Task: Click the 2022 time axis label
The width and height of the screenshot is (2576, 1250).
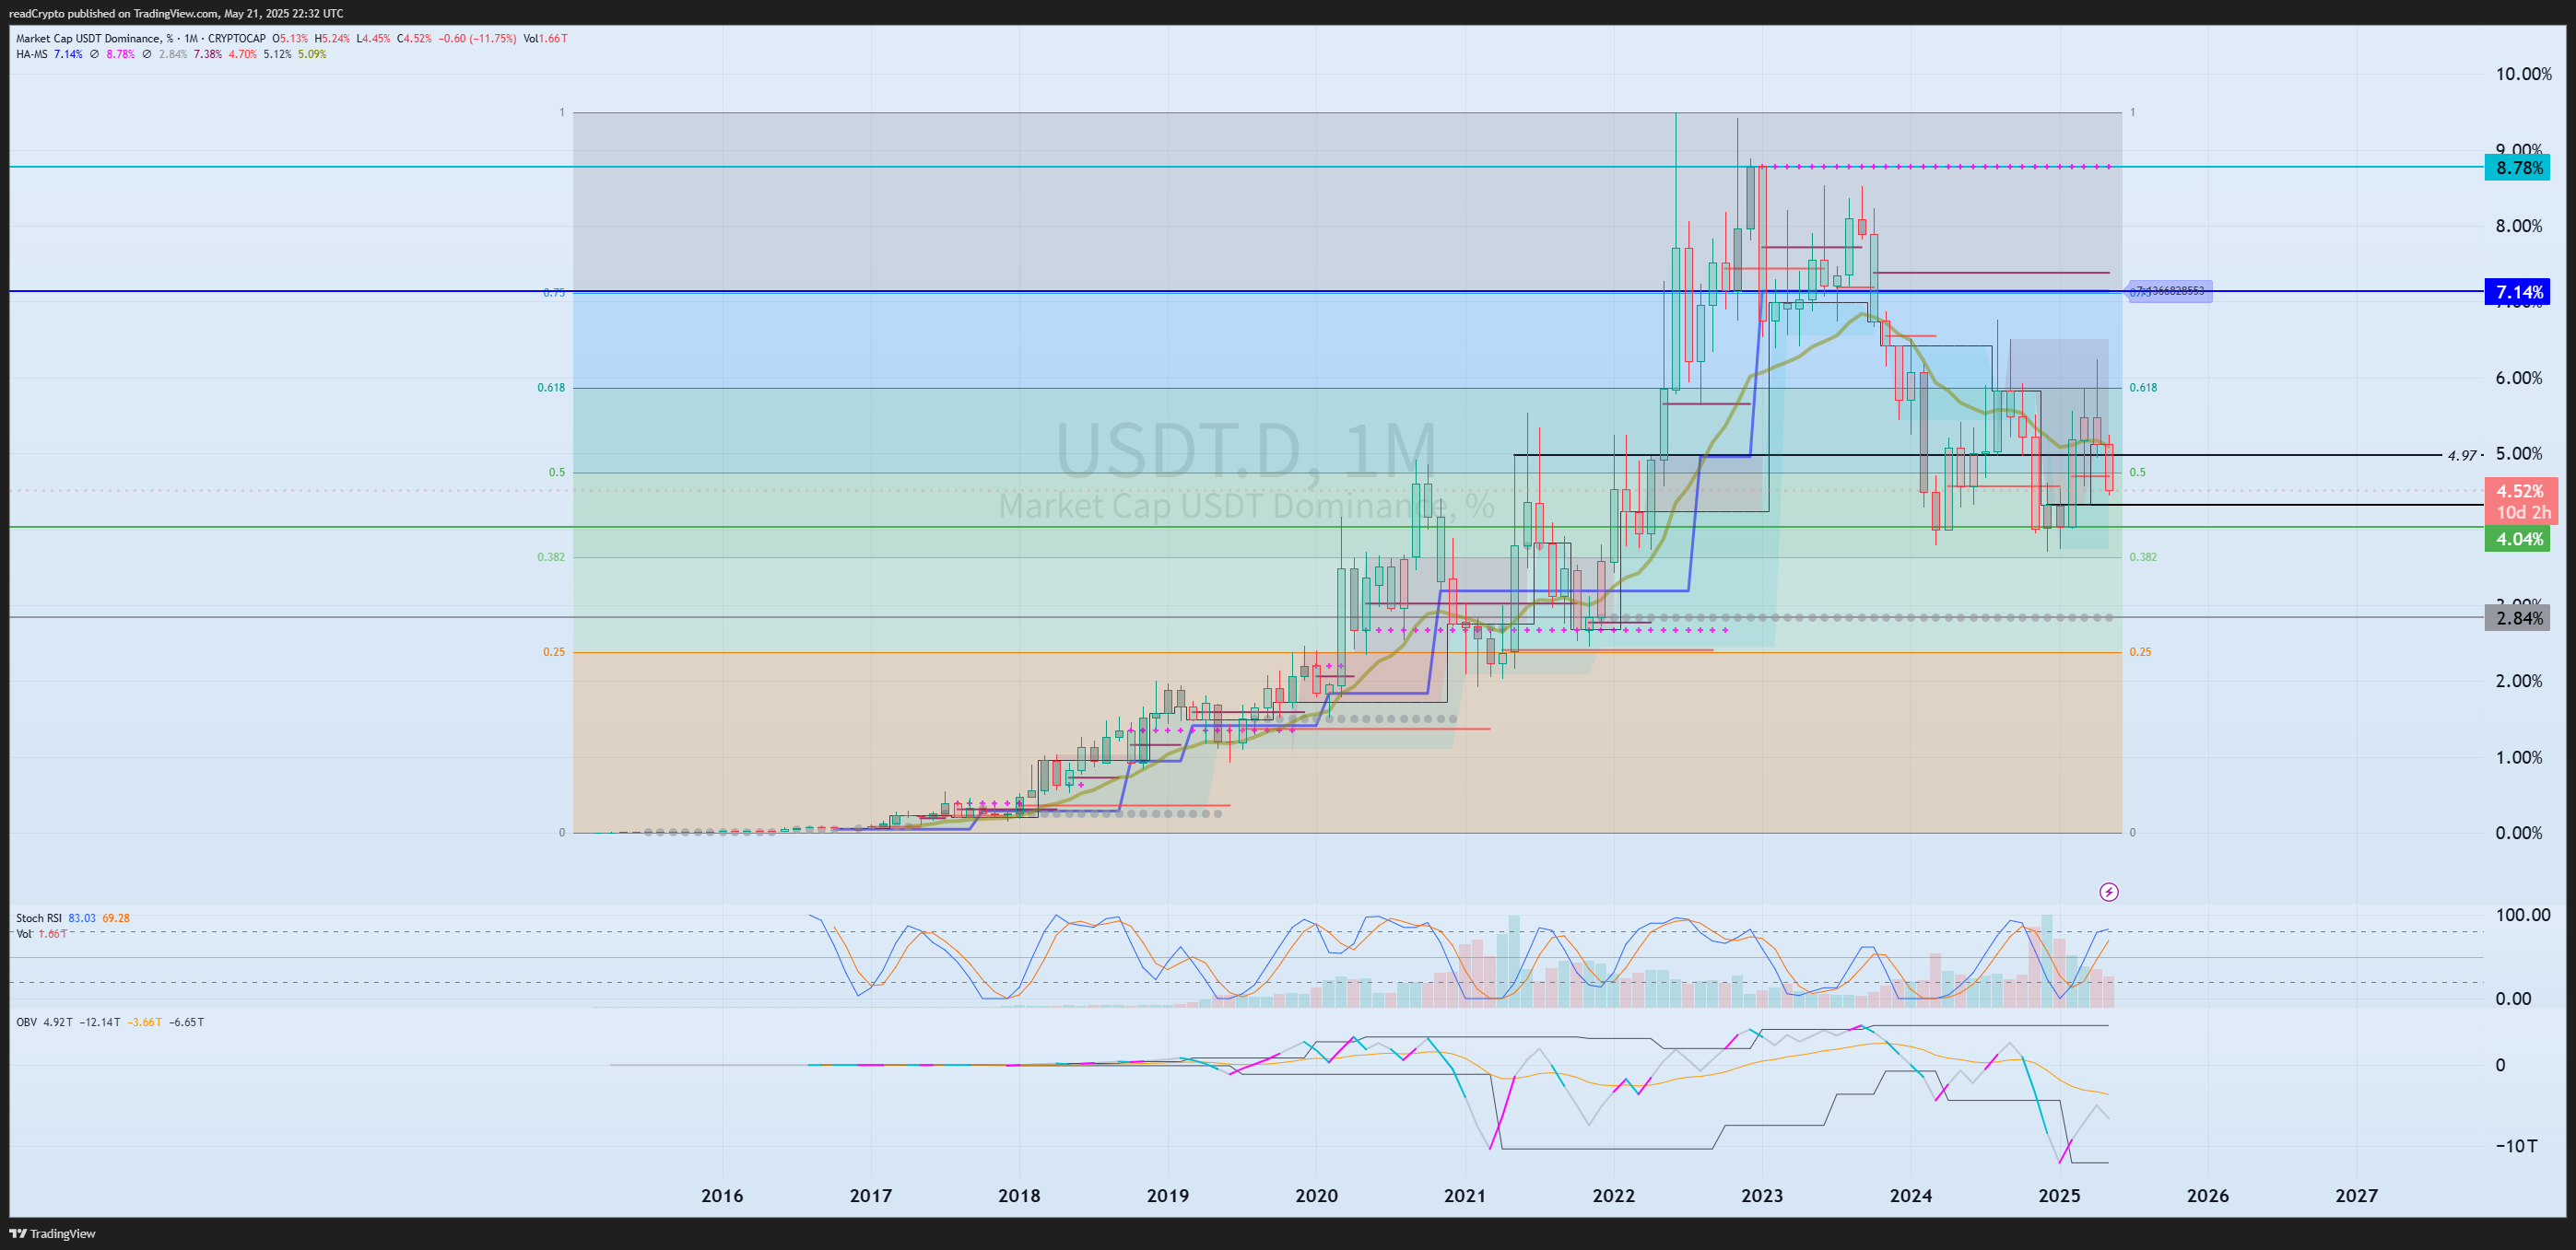Action: pyautogui.click(x=1613, y=1195)
